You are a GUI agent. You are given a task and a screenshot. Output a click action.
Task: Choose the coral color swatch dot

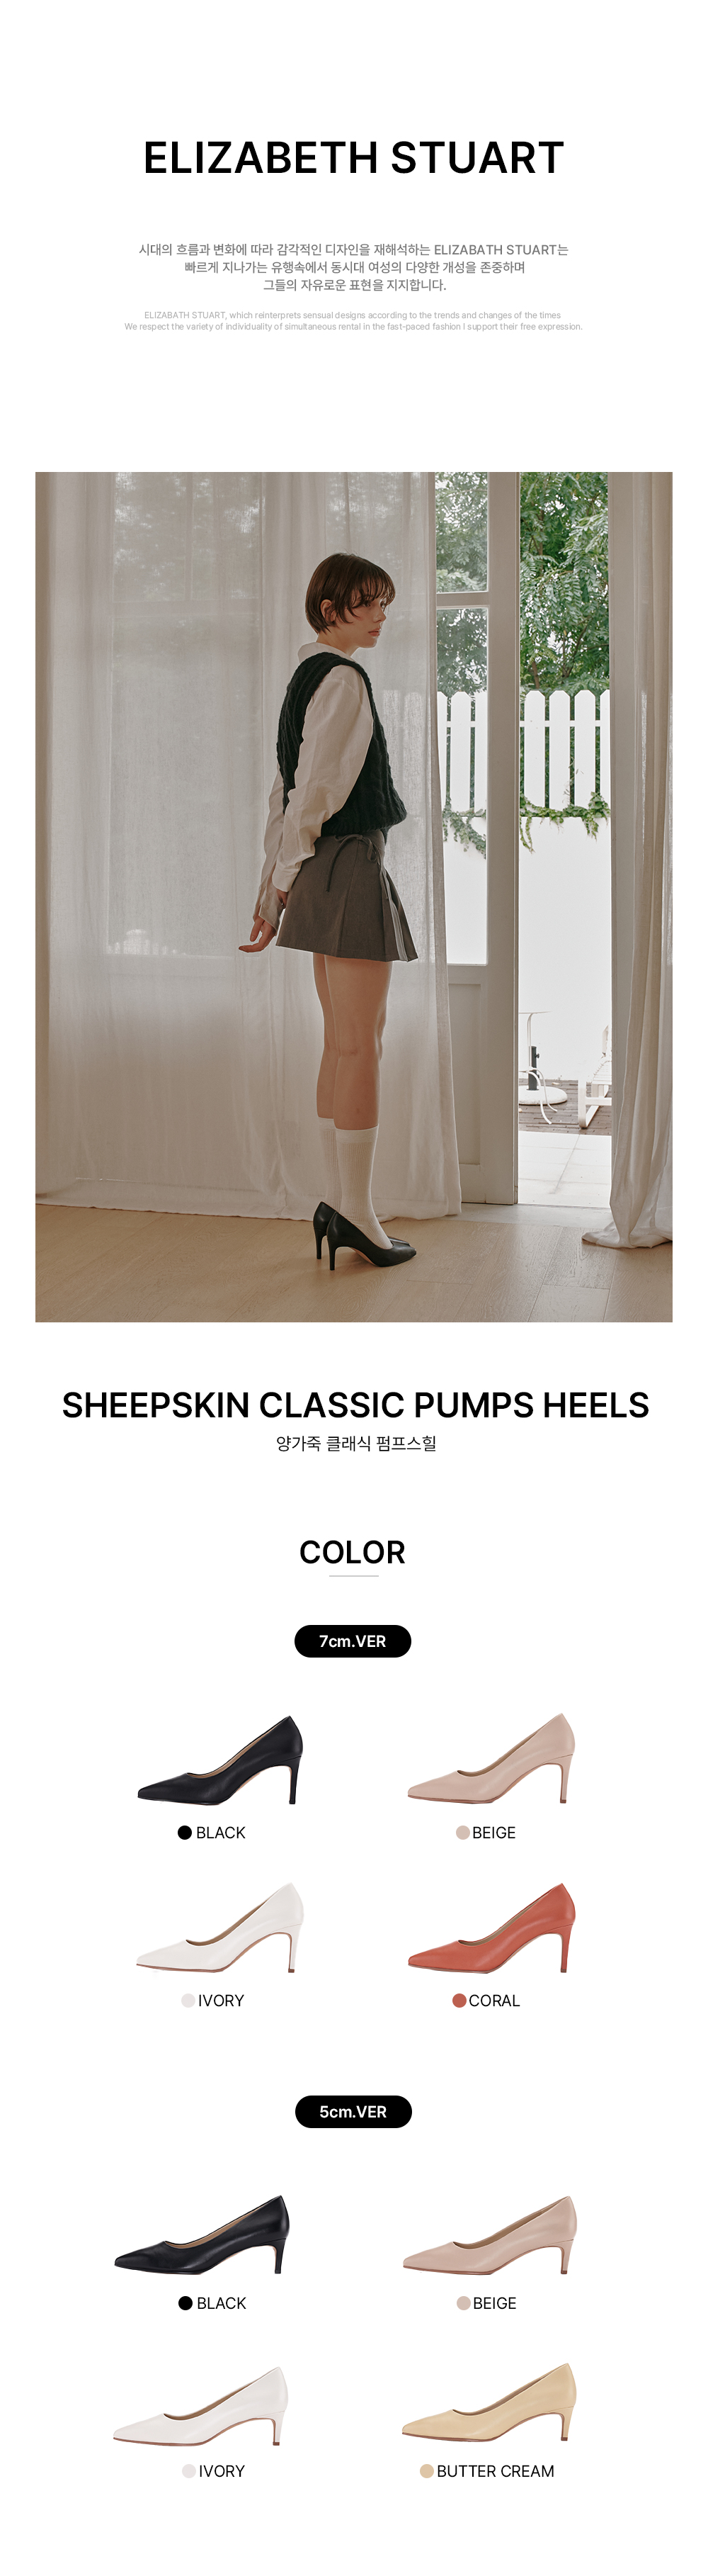click(459, 2001)
